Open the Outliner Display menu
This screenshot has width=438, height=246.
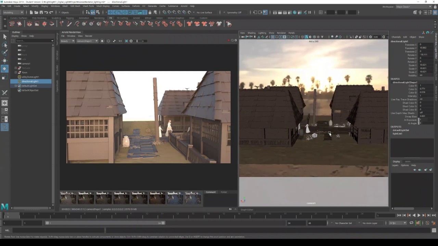tap(15, 36)
